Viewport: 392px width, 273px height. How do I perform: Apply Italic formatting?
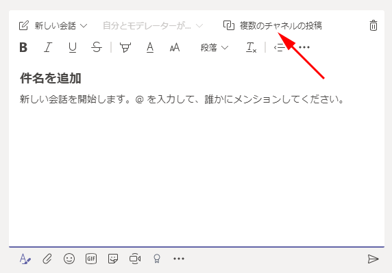[x=48, y=47]
